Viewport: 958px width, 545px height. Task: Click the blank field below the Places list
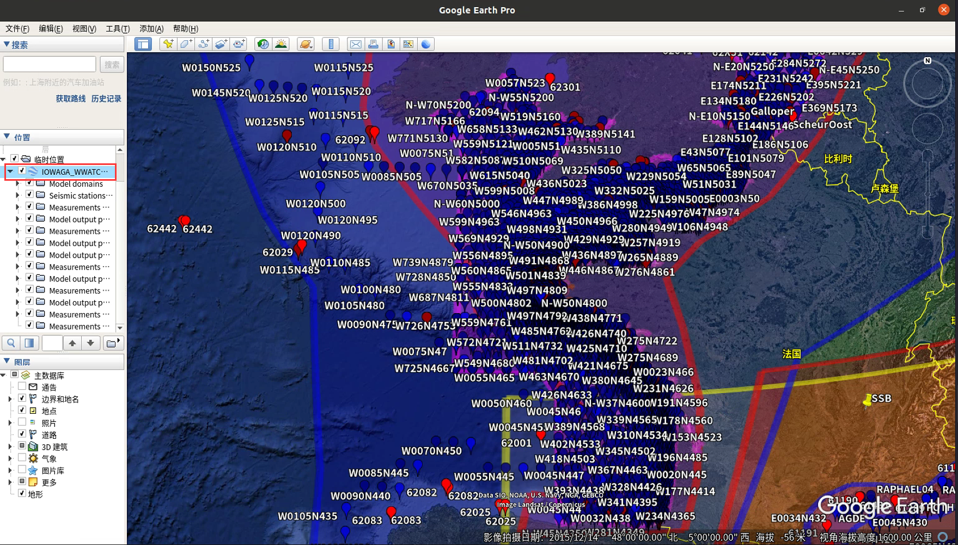[x=52, y=343]
